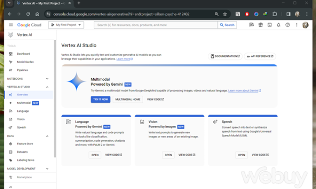Image resolution: width=316 pixels, height=189 pixels.
Task: Collapse the sidebar using bottom arrow icon
Action: pos(11,187)
